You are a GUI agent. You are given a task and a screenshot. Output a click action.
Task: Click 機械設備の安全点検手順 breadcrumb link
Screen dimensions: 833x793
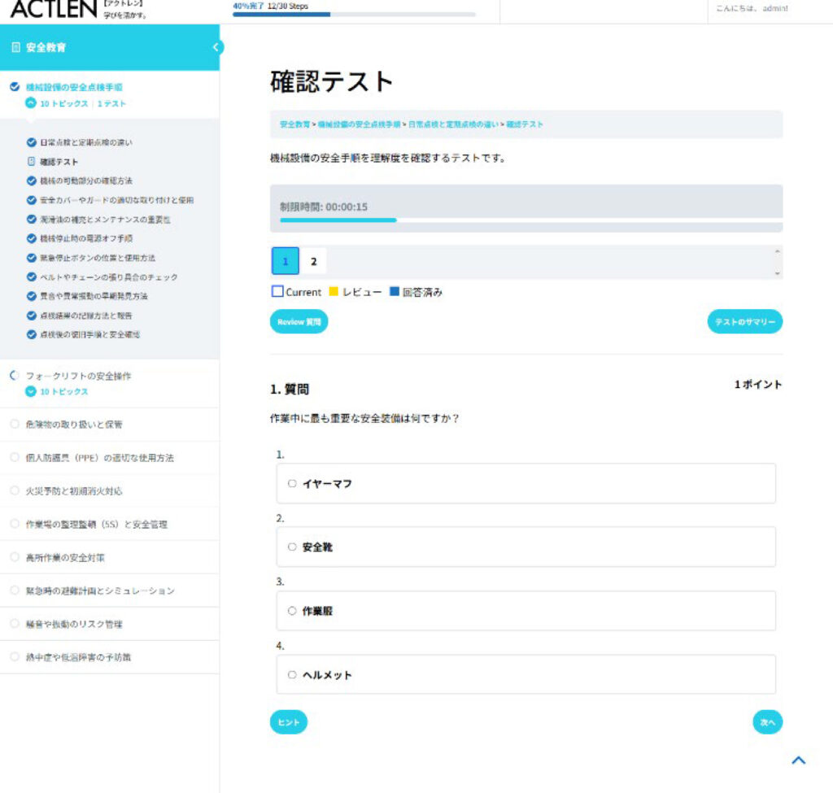(359, 124)
